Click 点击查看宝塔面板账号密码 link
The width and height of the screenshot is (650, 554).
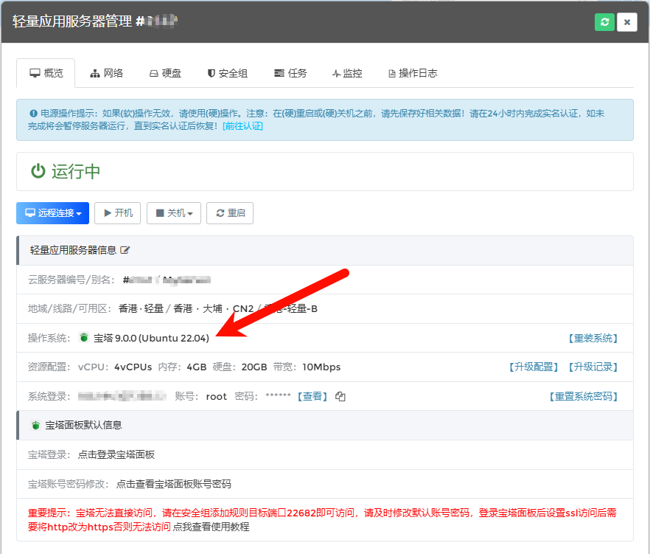click(173, 484)
